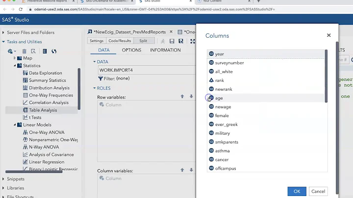Click the numeric icon beside female

(211, 115)
